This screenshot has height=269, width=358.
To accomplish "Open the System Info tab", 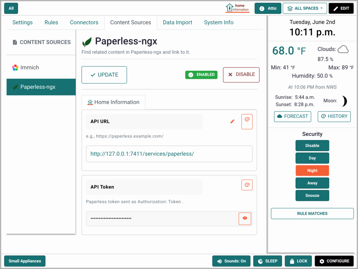I will pyautogui.click(x=218, y=22).
